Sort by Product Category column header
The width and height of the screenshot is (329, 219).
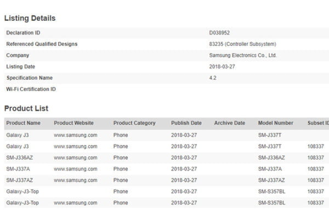[134, 123]
